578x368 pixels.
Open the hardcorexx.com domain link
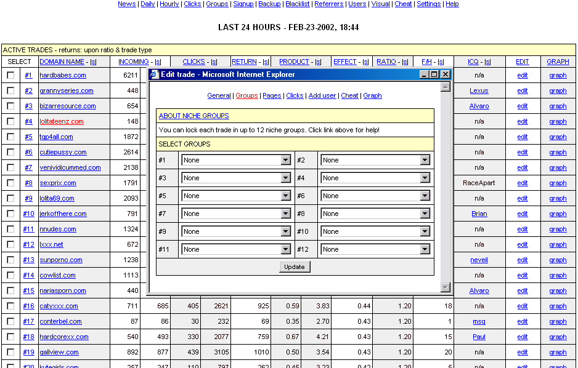click(x=64, y=337)
